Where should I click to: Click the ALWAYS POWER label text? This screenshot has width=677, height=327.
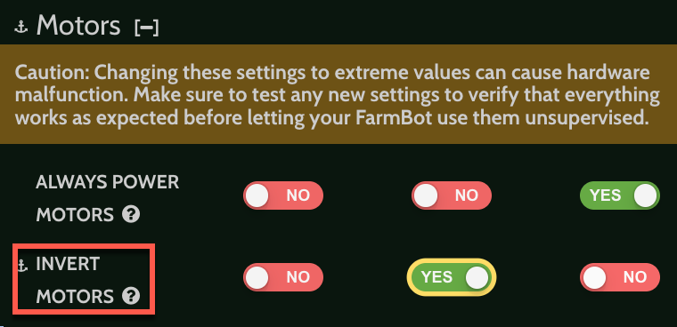coord(107,183)
